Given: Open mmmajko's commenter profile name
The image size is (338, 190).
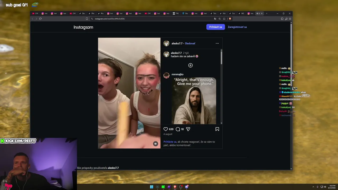Looking at the screenshot, I should [177, 74].
